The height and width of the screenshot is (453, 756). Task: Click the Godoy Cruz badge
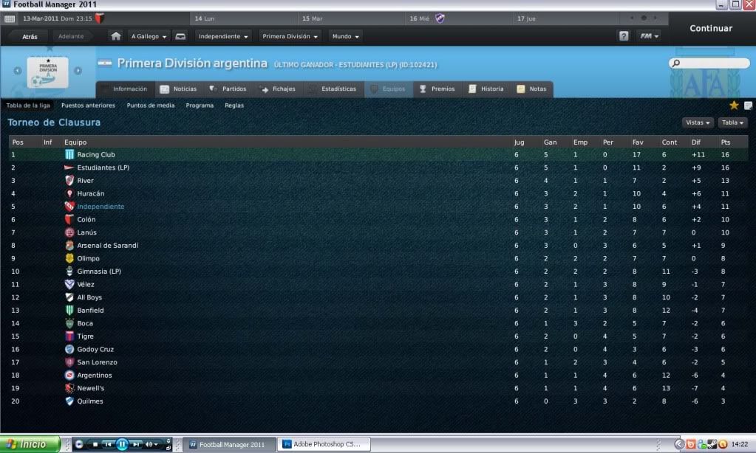[69, 350]
